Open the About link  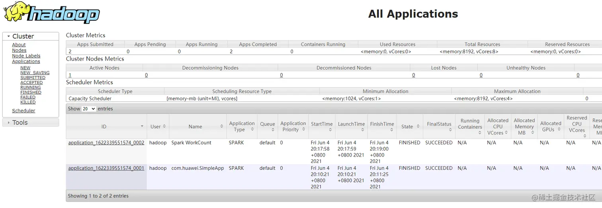(x=19, y=45)
